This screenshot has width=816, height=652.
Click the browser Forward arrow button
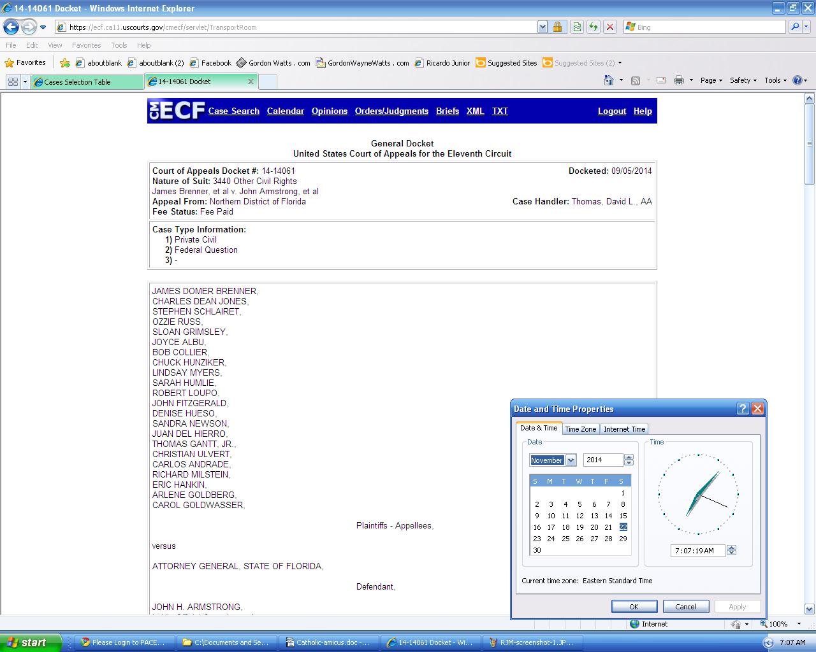(x=29, y=27)
